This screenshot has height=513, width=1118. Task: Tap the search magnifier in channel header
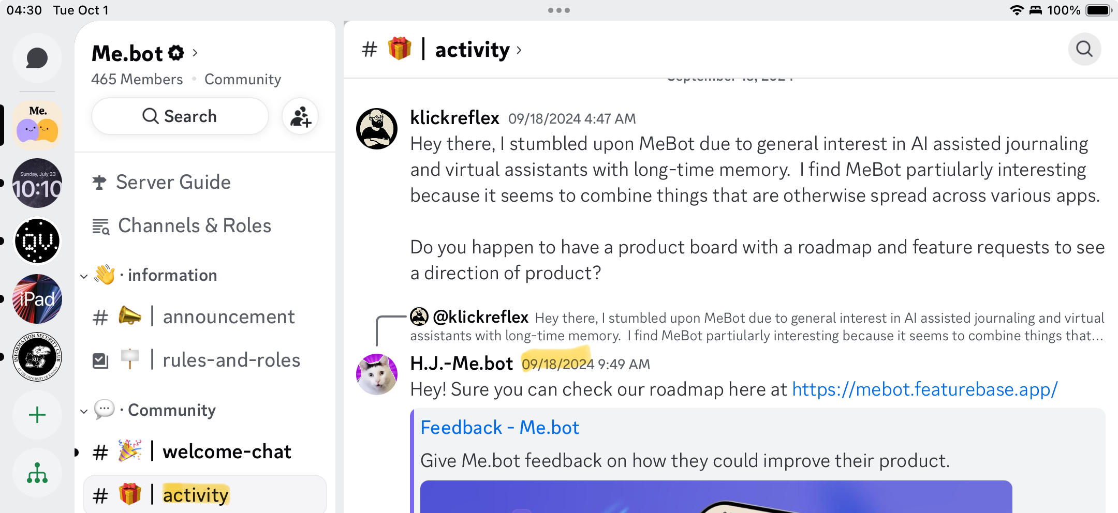(x=1084, y=50)
